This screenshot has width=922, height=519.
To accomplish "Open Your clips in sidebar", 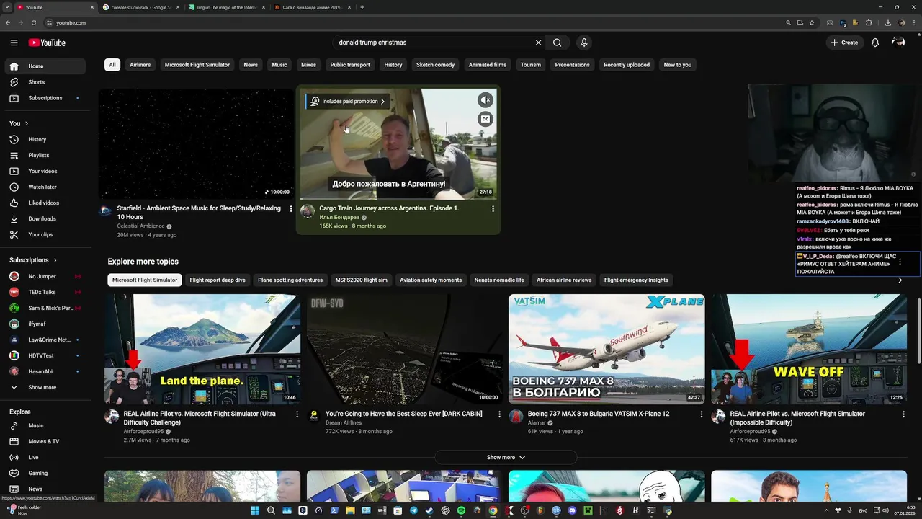I will click(45, 235).
